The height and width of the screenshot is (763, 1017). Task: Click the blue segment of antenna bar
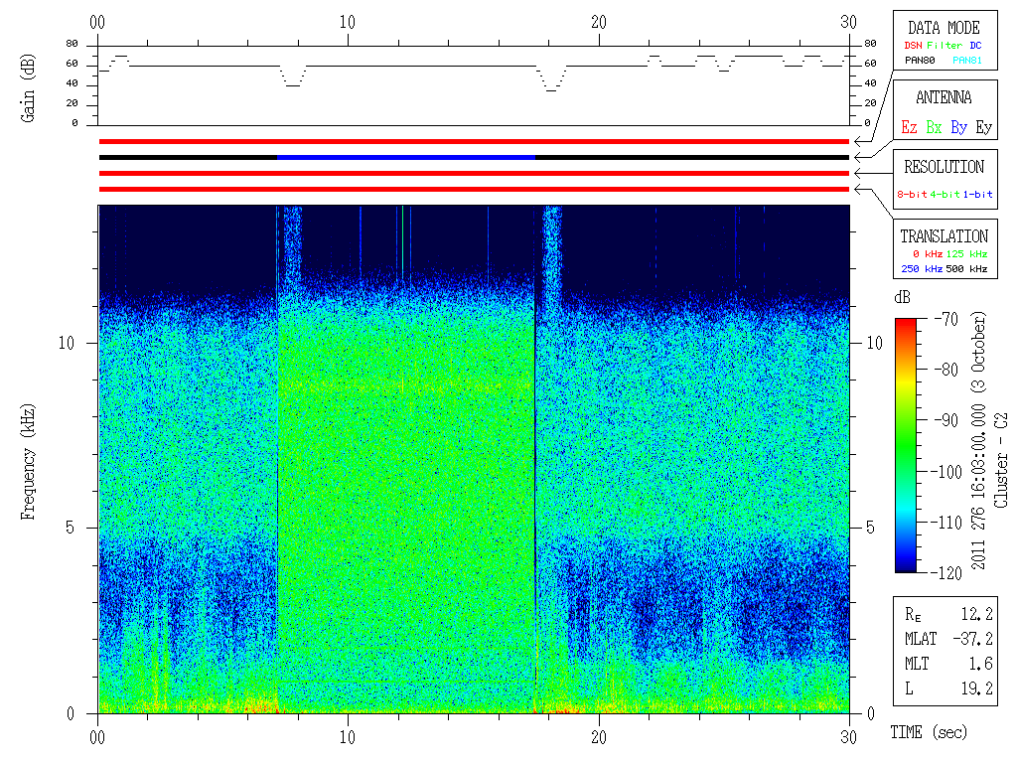pos(406,157)
